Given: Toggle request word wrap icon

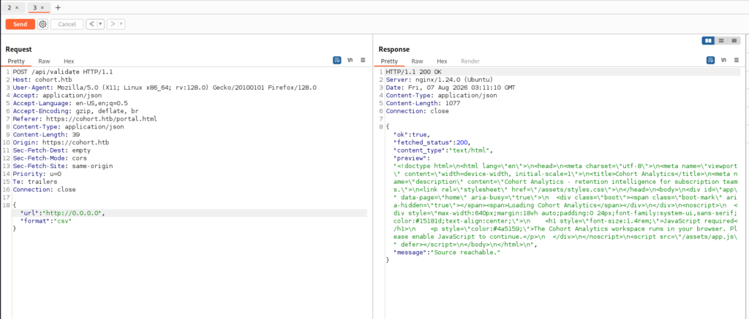Looking at the screenshot, I should coord(337,60).
